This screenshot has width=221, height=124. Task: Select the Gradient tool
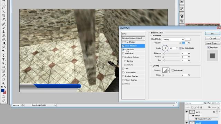pyautogui.click(x=3, y=43)
